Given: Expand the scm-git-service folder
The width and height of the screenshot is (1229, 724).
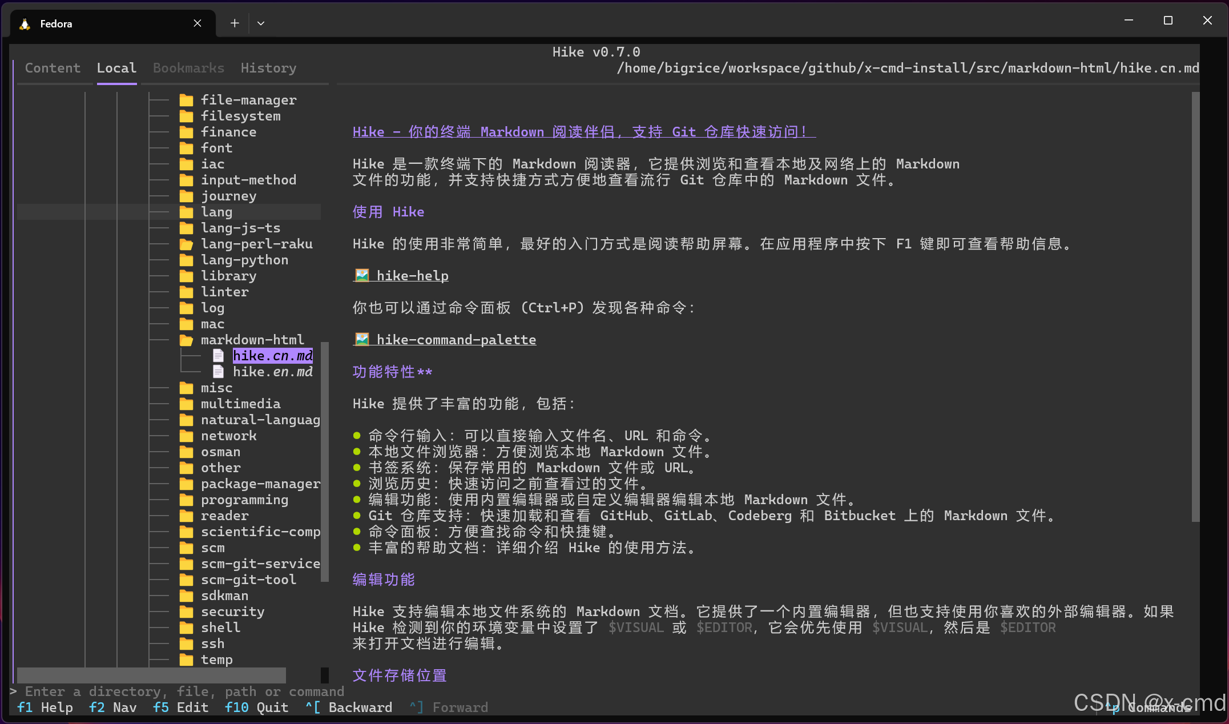Looking at the screenshot, I should pyautogui.click(x=260, y=564).
